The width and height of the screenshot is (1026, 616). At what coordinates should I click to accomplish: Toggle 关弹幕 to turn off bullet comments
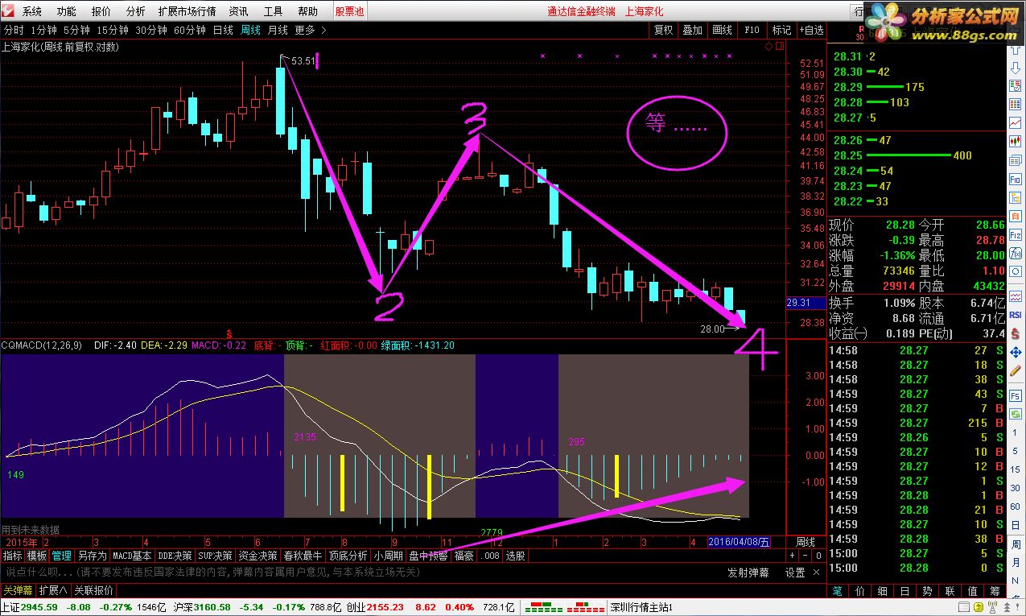[18, 590]
